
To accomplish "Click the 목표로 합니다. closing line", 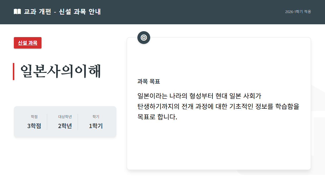I will coord(157,117).
